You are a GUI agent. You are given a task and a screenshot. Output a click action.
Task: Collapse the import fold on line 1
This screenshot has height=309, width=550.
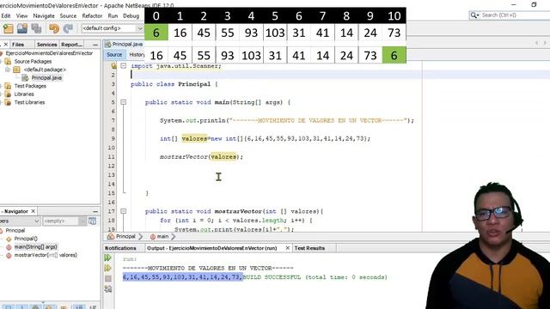124,65
